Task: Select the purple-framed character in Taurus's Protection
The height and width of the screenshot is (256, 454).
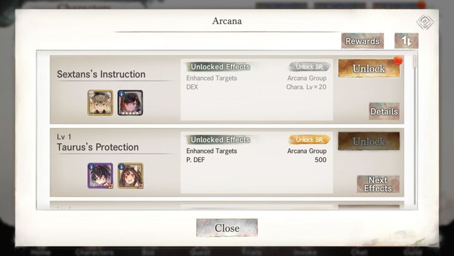Action: click(100, 175)
